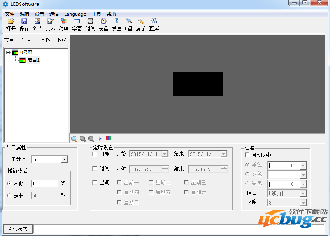This screenshot has height=236, width=330.
Task: Check the 星期一 weekday option
Action: [x=119, y=182]
